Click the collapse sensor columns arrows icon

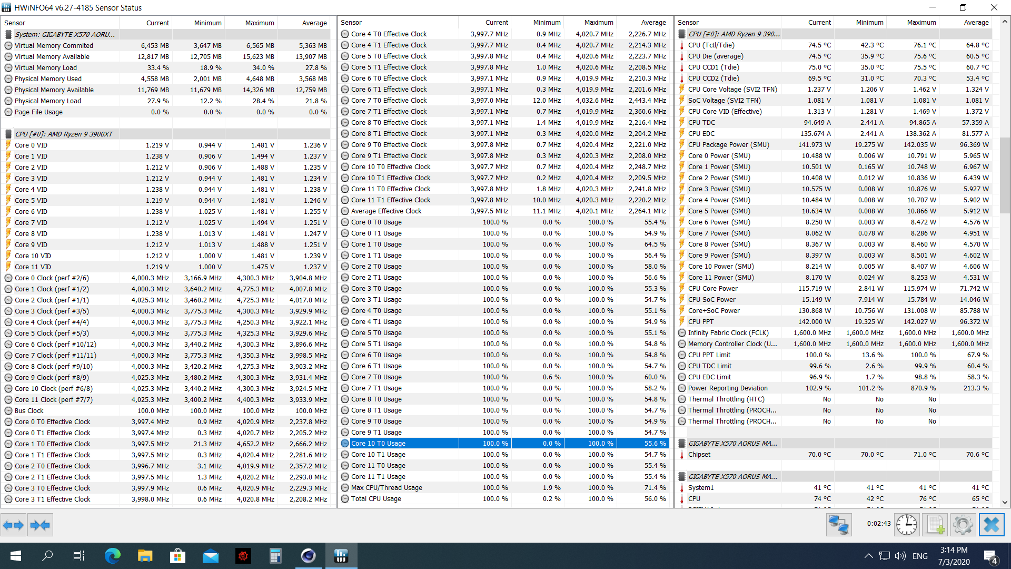click(40, 525)
